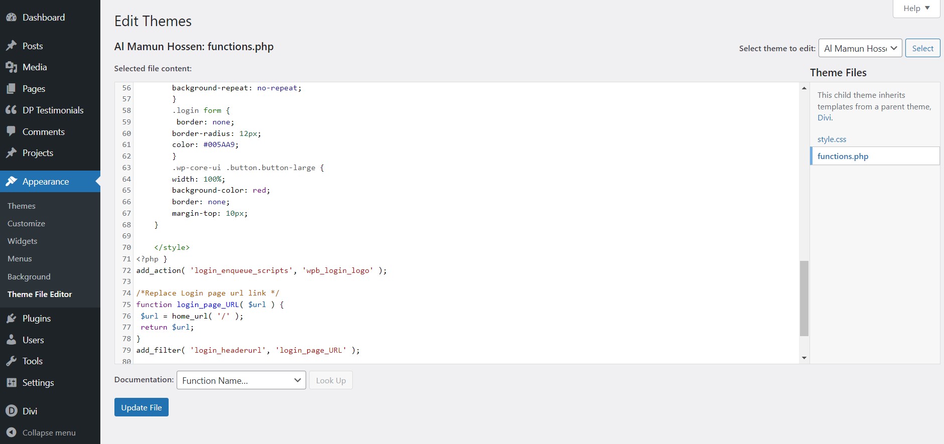The width and height of the screenshot is (944, 444).
Task: Open Menus submenu item
Action: [x=20, y=258]
